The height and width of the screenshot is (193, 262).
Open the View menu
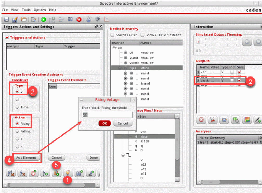point(15,10)
